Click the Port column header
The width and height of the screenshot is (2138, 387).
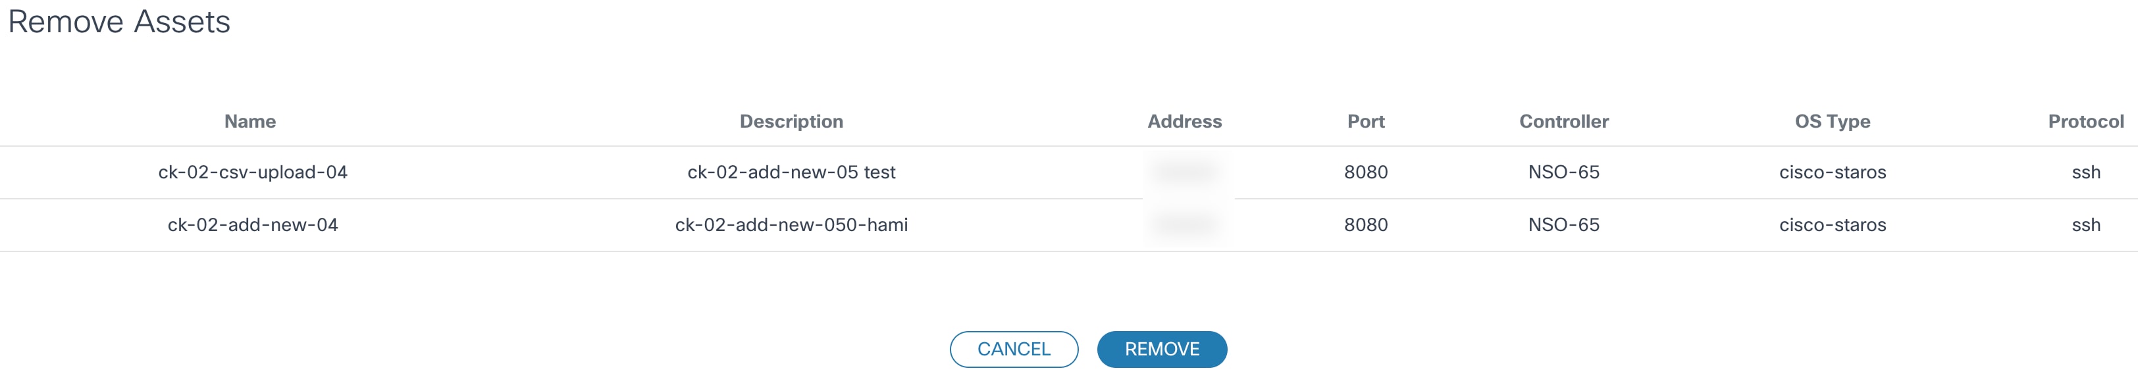tap(1365, 121)
